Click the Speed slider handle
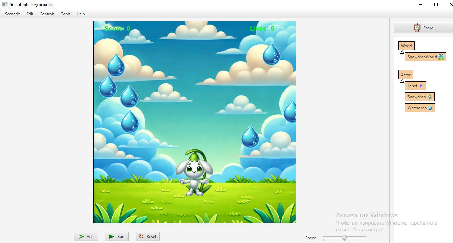The image size is (453, 243). pyautogui.click(x=344, y=238)
